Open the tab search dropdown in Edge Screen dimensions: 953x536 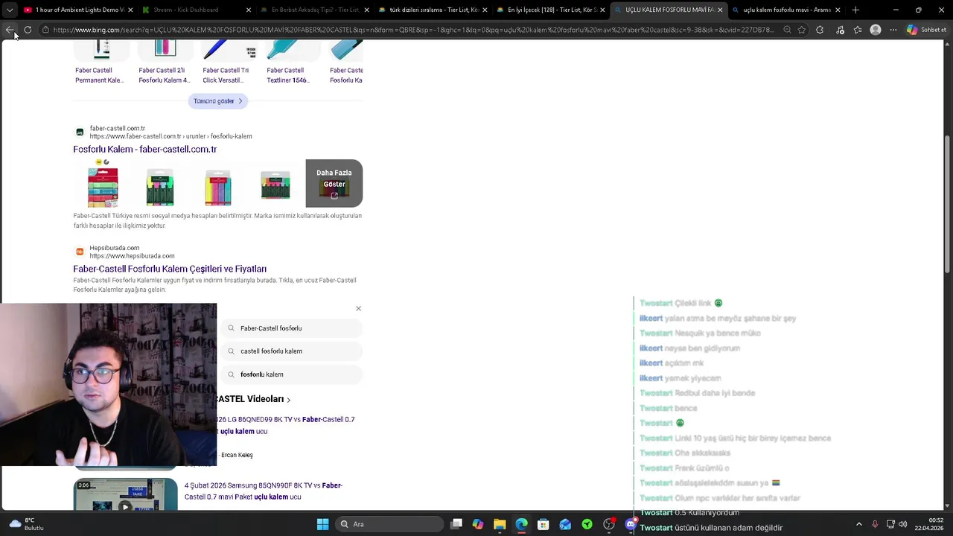(10, 10)
